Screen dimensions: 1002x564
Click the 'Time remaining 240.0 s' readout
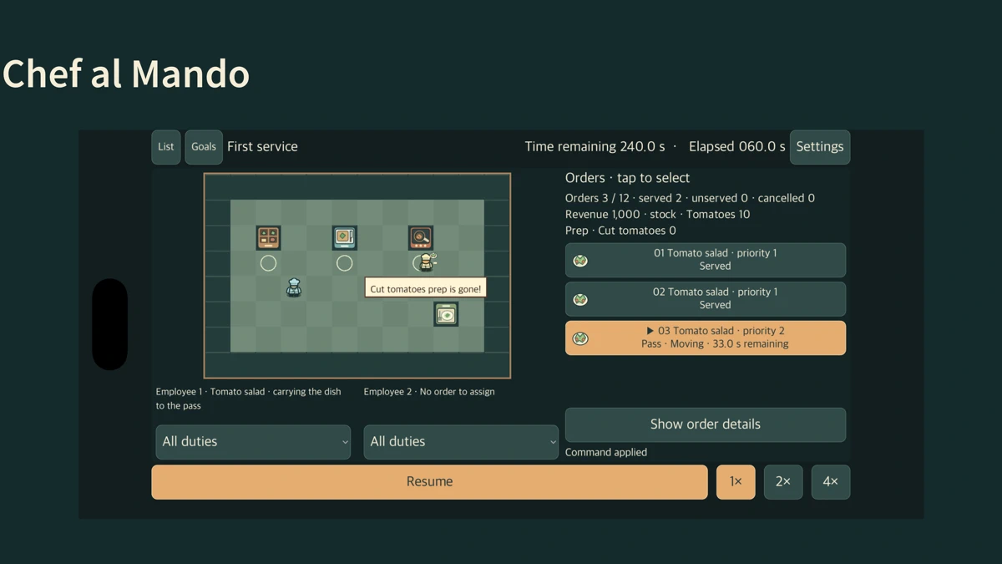click(595, 147)
